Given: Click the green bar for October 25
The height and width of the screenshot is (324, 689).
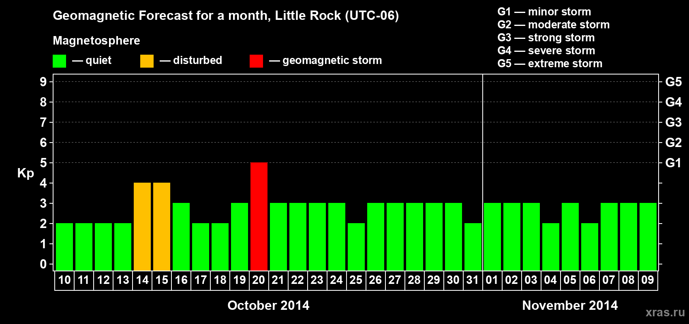Looking at the screenshot, I should [x=356, y=247].
